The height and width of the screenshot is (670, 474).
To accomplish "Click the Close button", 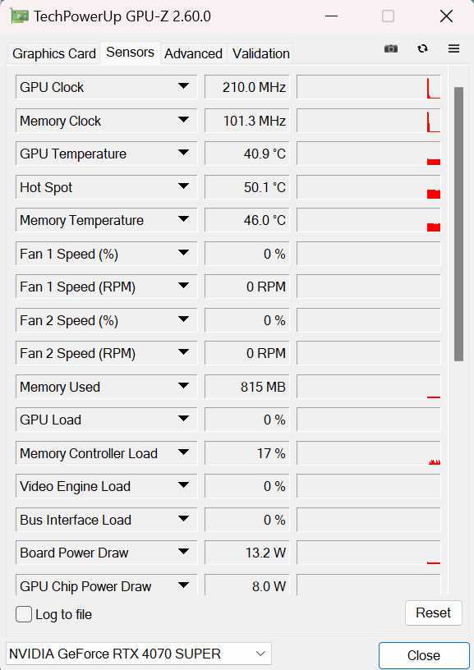I will tap(424, 655).
